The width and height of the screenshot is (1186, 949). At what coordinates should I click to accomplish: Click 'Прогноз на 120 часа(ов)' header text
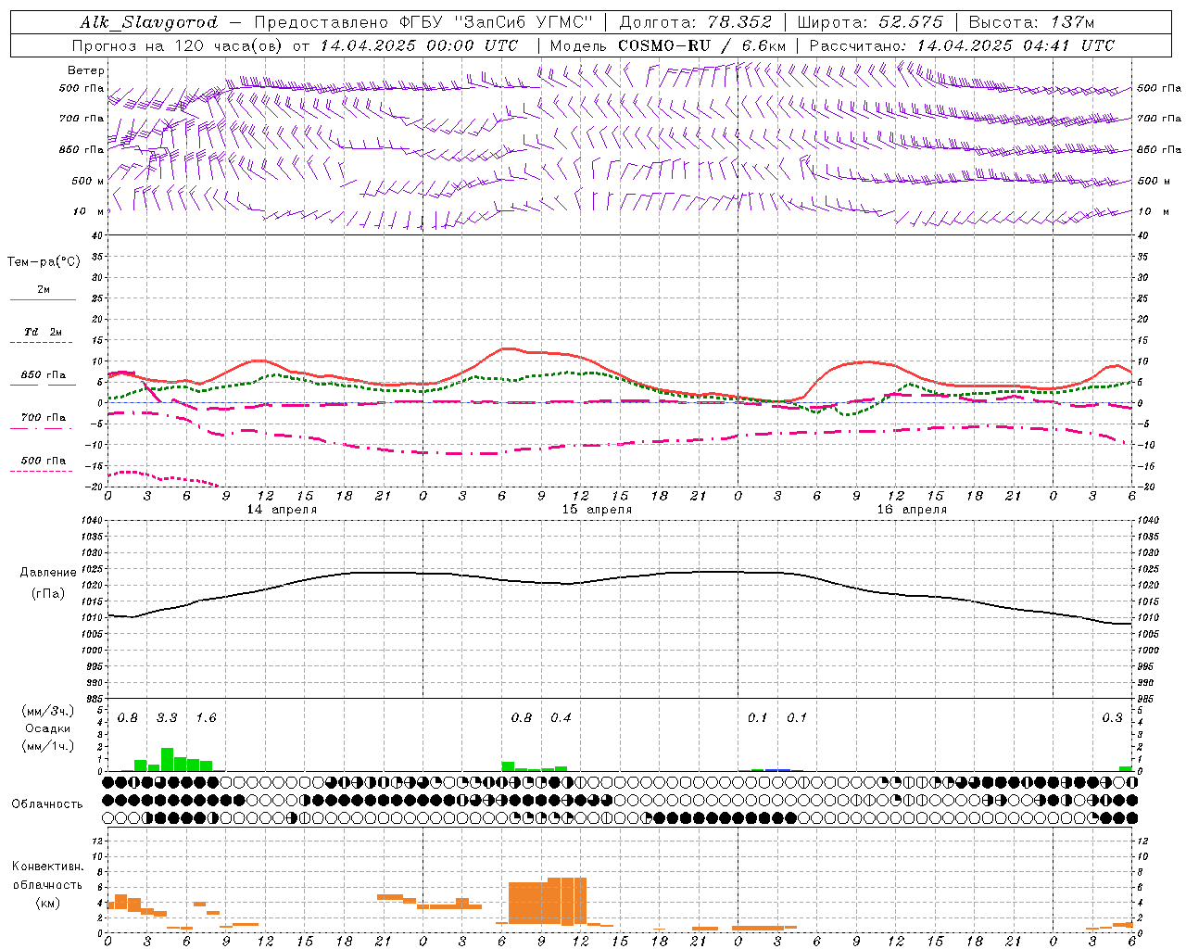point(178,44)
